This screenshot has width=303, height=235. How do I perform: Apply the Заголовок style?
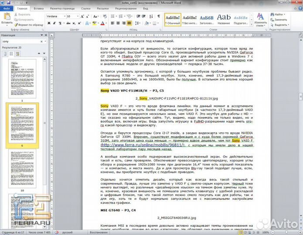(207, 20)
